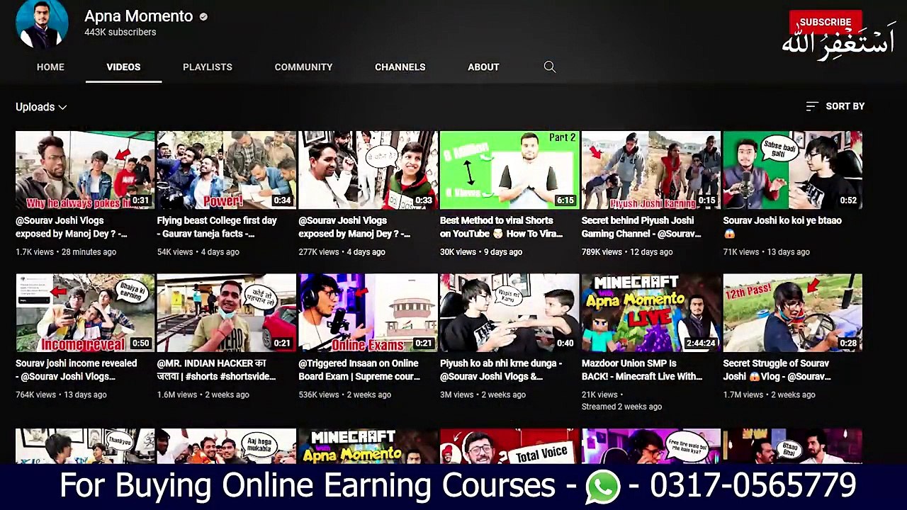Viewport: 907px width, 510px height.
Task: Open the '@MR. INDIAN HACKER' video title
Action: click(x=217, y=370)
